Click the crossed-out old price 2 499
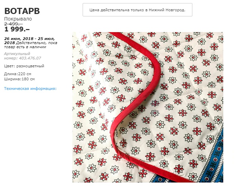The image size is (239, 189). (x=13, y=24)
